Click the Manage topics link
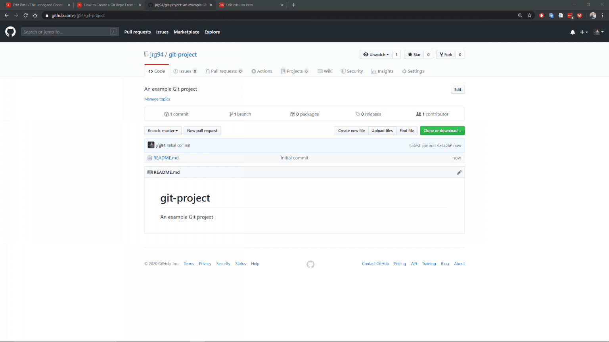Screen dimensions: 609x342 coord(157,99)
